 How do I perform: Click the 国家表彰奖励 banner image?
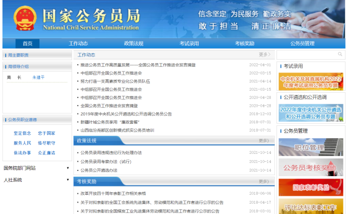[311, 188]
